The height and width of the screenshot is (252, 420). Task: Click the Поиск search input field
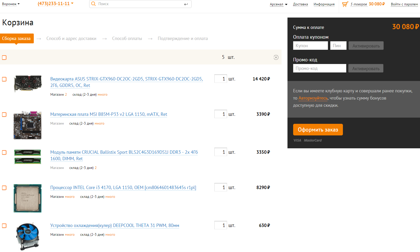[x=141, y=4]
